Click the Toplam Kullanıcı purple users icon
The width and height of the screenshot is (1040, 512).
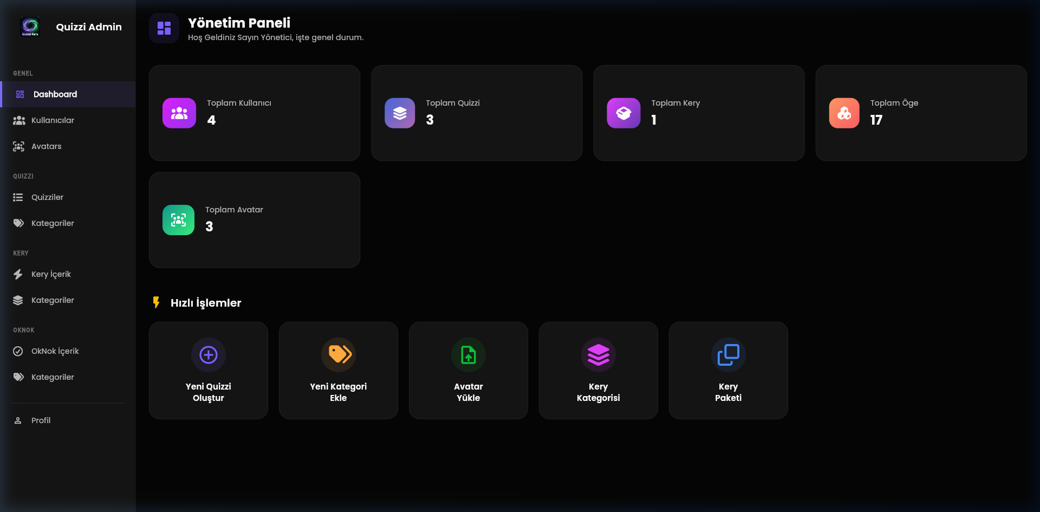point(178,113)
